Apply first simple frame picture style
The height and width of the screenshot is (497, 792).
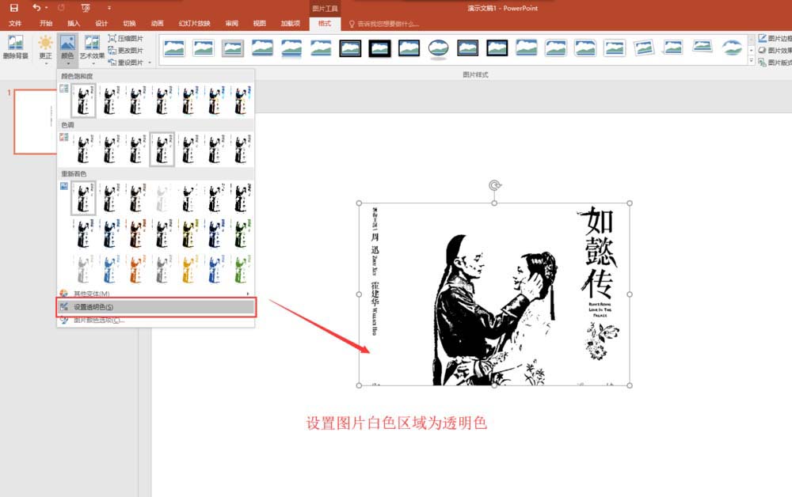[x=174, y=48]
